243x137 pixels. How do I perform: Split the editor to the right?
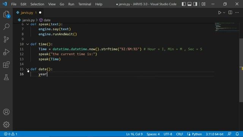230,13
